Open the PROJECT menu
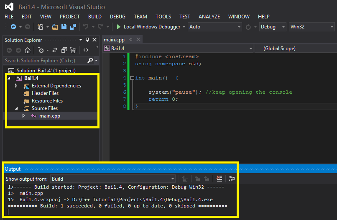The height and width of the screenshot is (220, 337). click(70, 17)
